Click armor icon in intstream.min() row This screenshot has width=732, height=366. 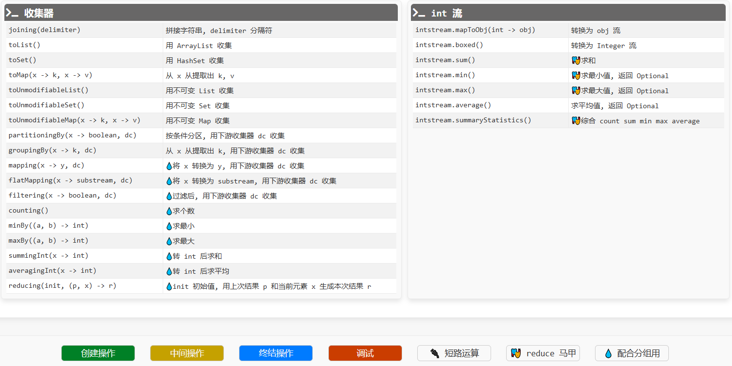pyautogui.click(x=576, y=76)
